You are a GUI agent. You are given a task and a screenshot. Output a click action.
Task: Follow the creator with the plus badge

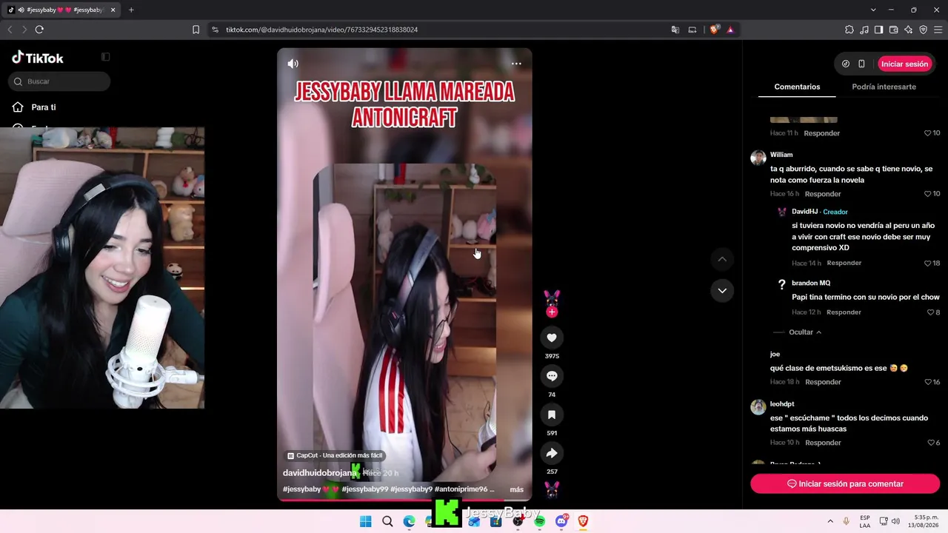click(x=552, y=312)
